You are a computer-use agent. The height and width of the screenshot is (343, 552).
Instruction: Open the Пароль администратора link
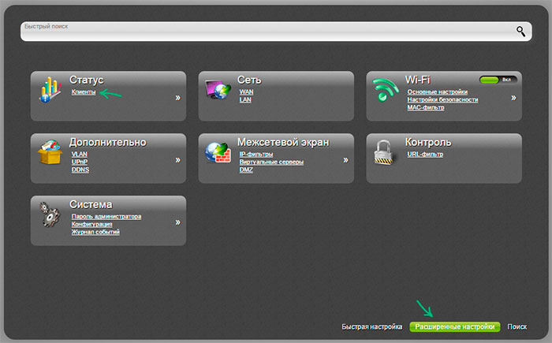tap(106, 216)
